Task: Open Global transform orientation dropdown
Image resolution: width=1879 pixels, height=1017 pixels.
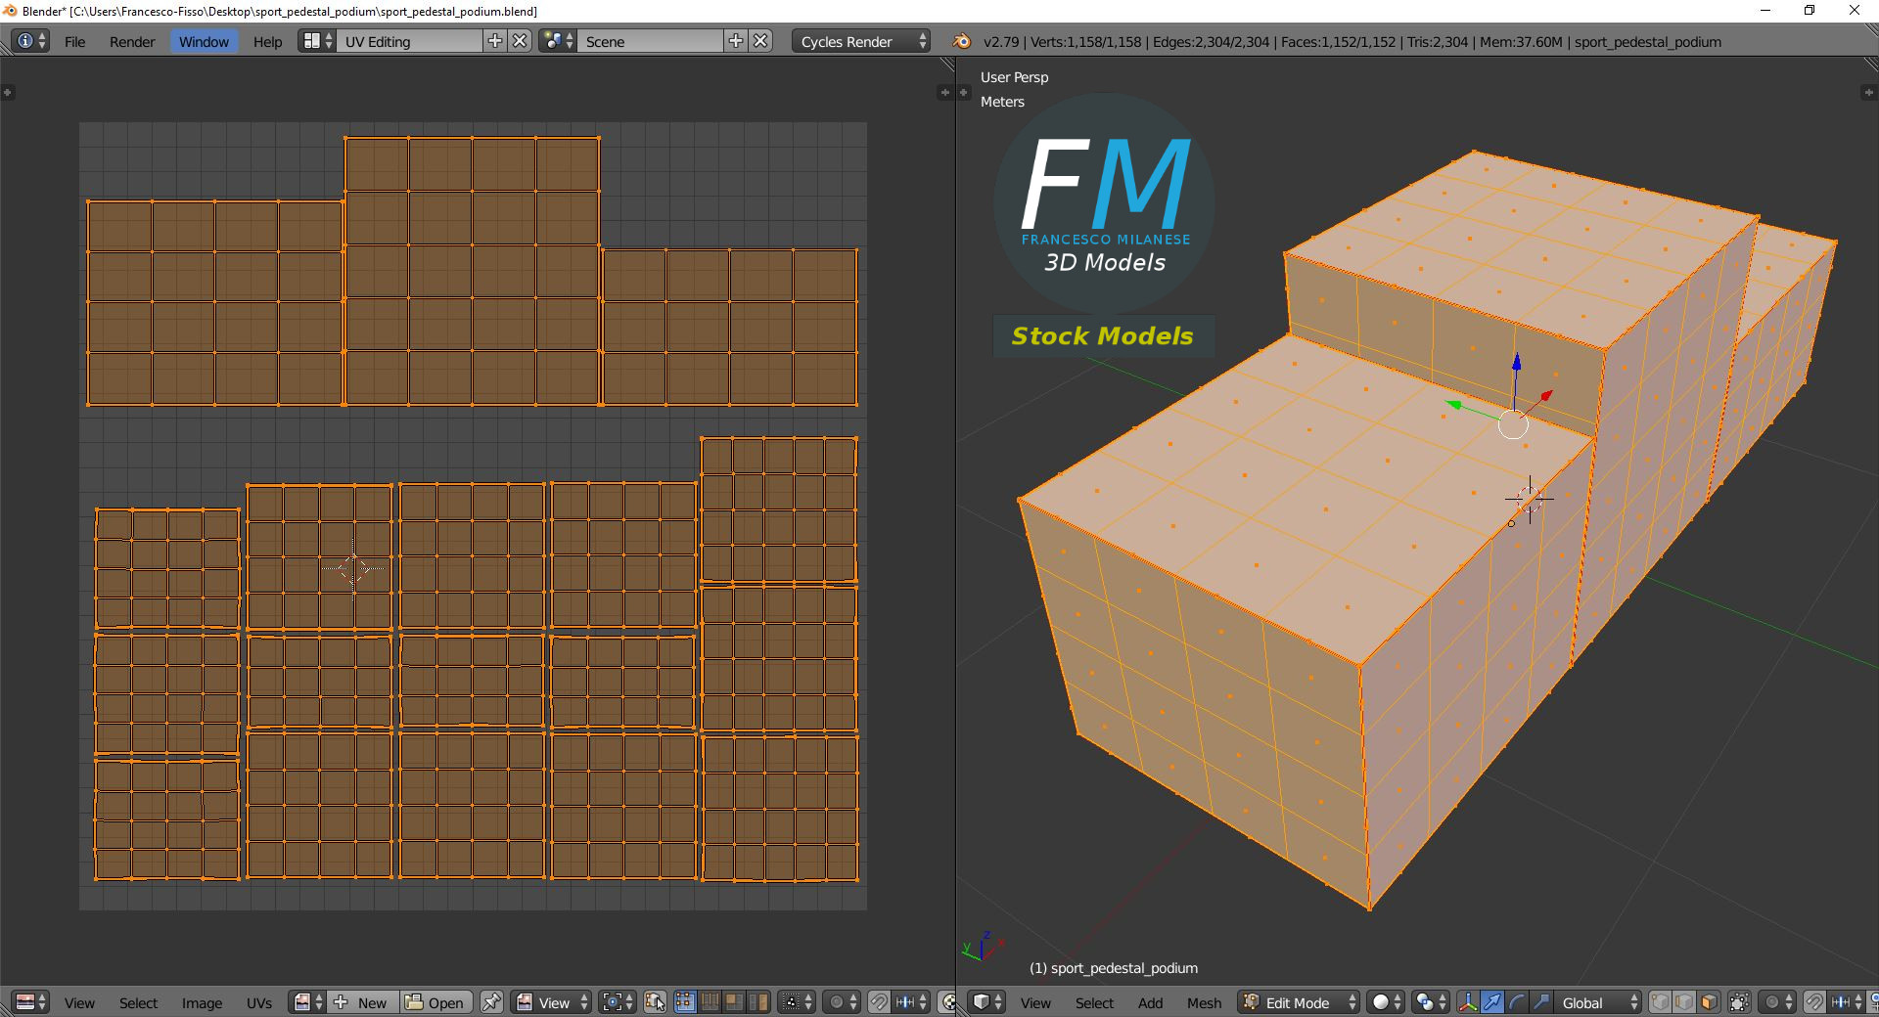Action: (1597, 1002)
